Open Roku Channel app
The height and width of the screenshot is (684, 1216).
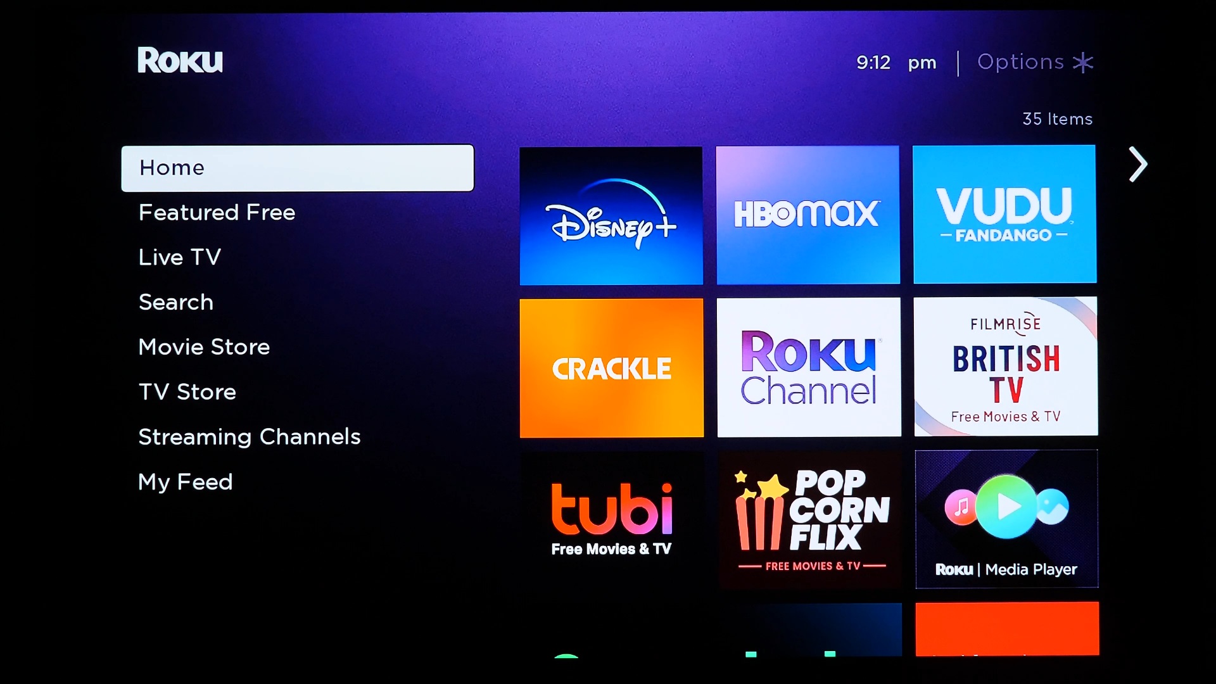(x=807, y=367)
